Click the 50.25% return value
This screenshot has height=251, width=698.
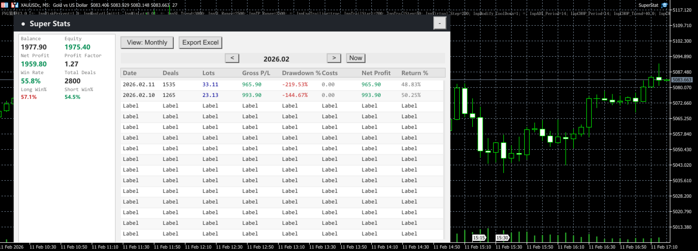411,95
